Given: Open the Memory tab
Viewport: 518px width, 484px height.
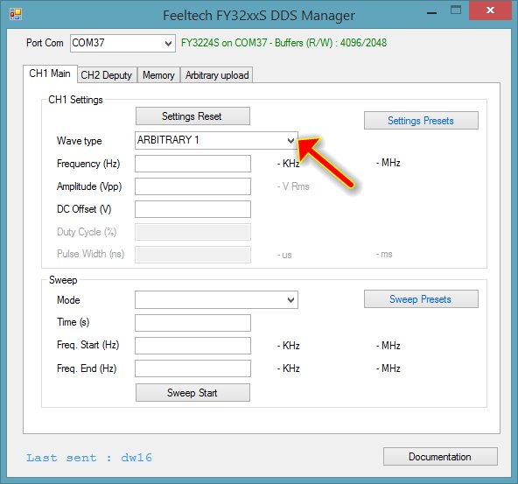Looking at the screenshot, I should pos(158,75).
